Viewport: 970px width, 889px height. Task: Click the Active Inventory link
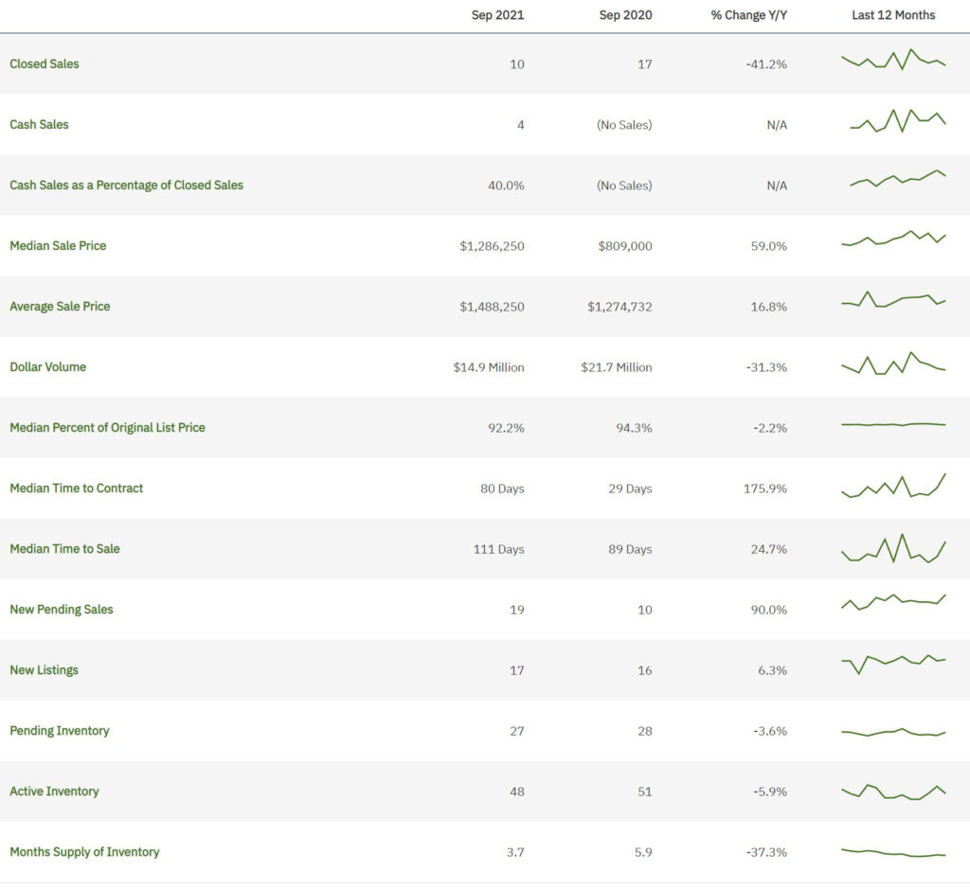pos(54,791)
